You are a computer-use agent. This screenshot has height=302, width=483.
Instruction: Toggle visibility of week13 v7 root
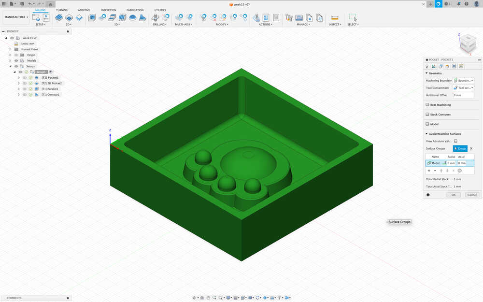point(12,38)
